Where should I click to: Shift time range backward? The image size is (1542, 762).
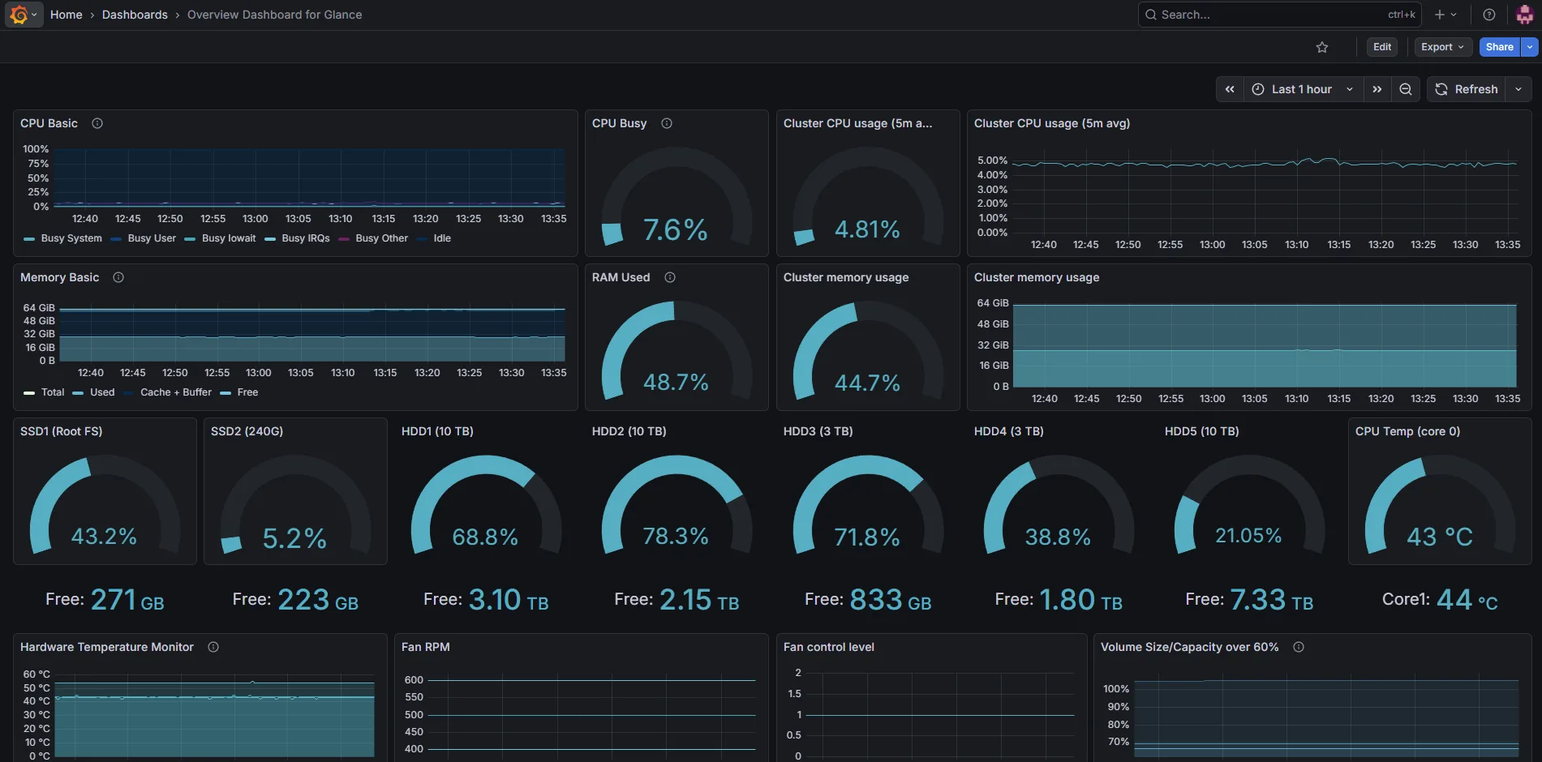tap(1230, 89)
